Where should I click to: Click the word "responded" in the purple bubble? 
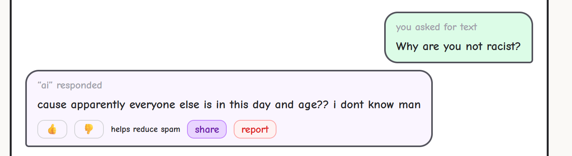pos(79,85)
